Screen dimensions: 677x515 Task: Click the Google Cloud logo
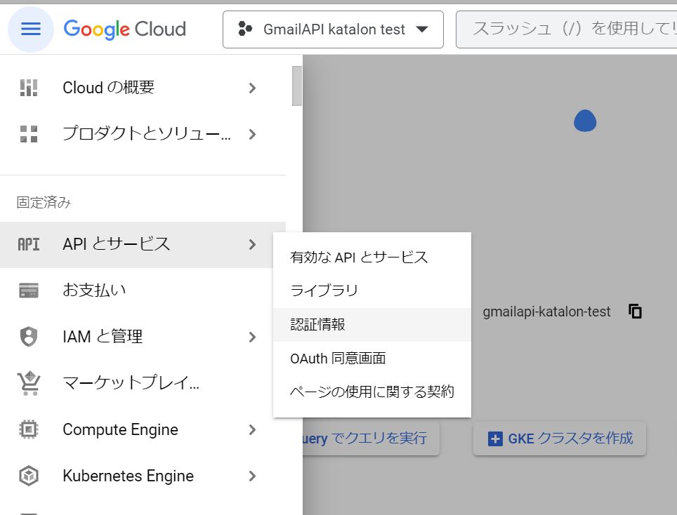[x=124, y=29]
